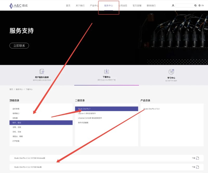Switch language with the globe EN icon
The height and width of the screenshot is (173, 208).
(201, 5)
